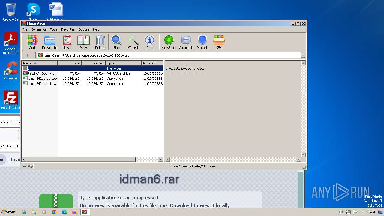Open the Comment tool
384x216 pixels.
(x=186, y=42)
